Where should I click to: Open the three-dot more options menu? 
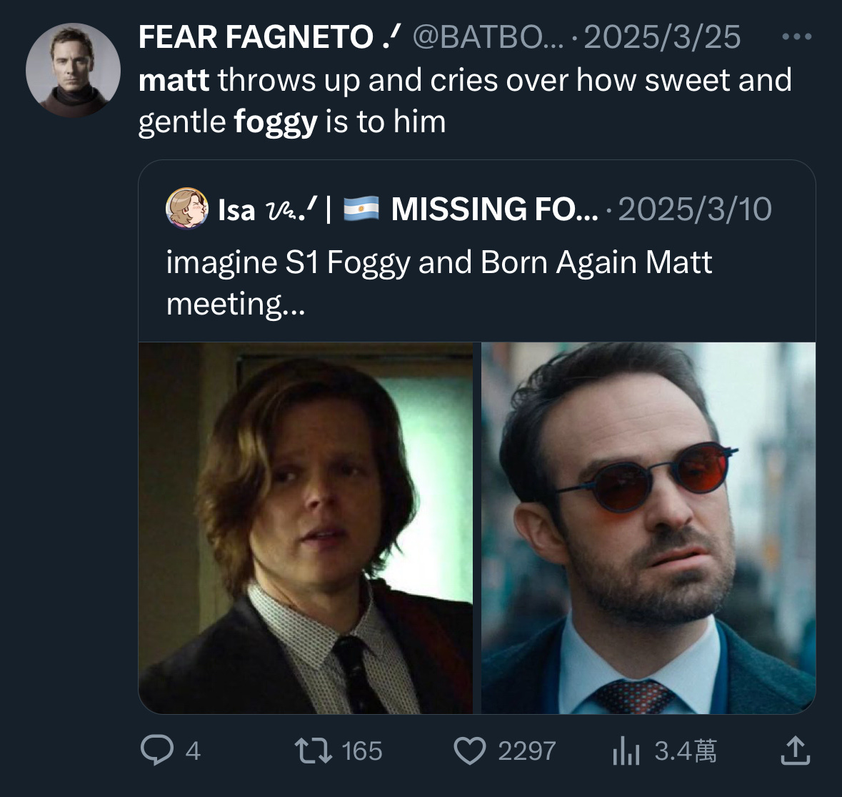pyautogui.click(x=797, y=37)
